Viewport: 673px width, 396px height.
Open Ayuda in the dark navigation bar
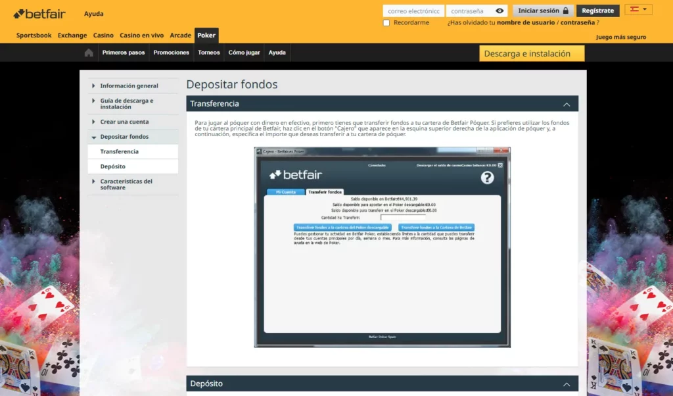tap(277, 53)
